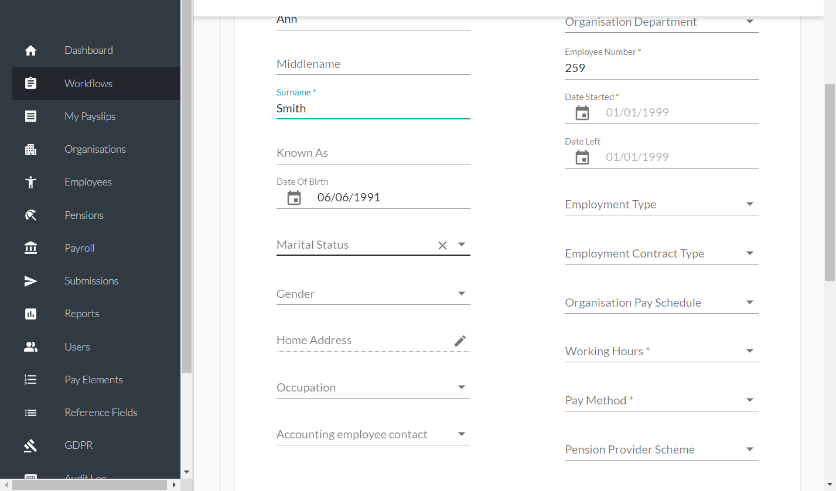Screen dimensions: 836x491
Task: Open the Gender dropdown
Action: click(373, 294)
